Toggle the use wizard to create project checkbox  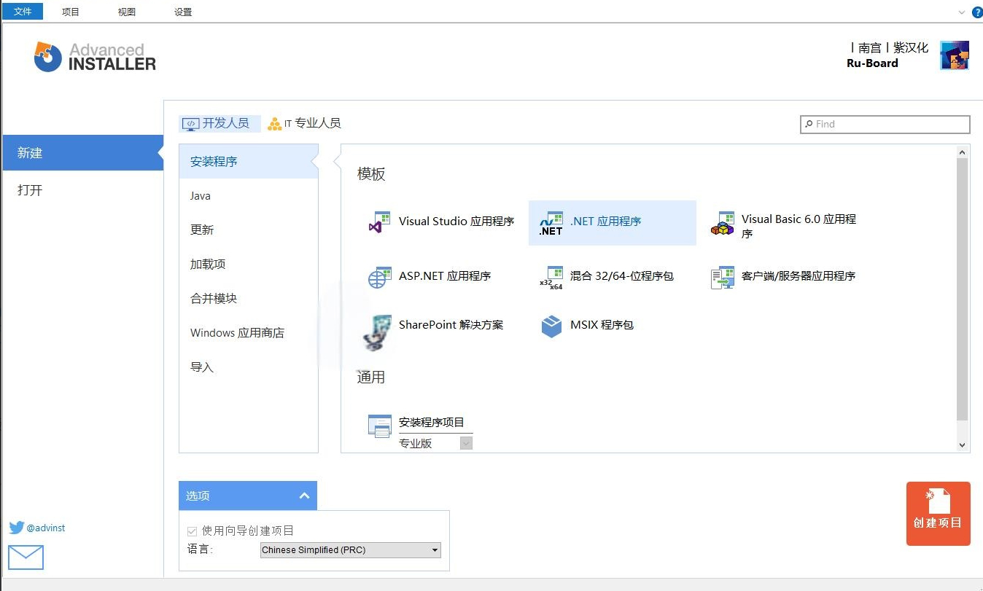tap(193, 531)
